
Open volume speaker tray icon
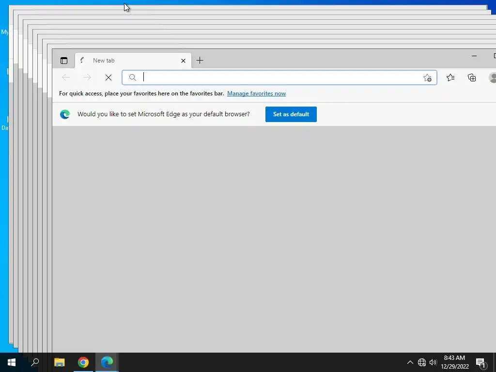433,362
